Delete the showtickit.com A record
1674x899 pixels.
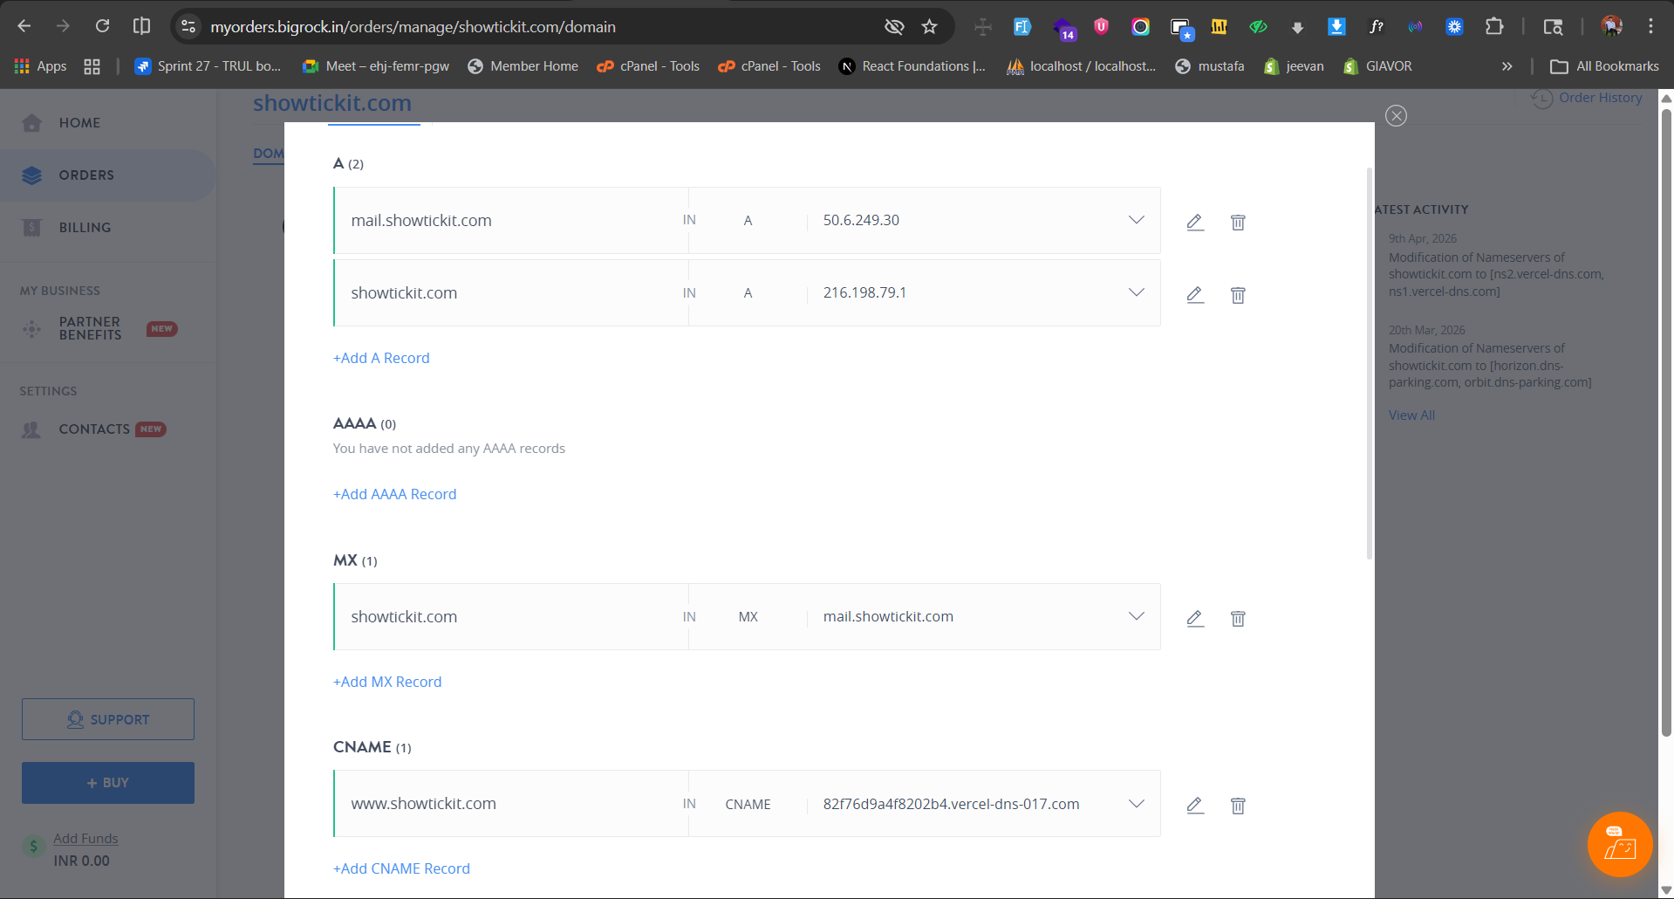(x=1238, y=294)
